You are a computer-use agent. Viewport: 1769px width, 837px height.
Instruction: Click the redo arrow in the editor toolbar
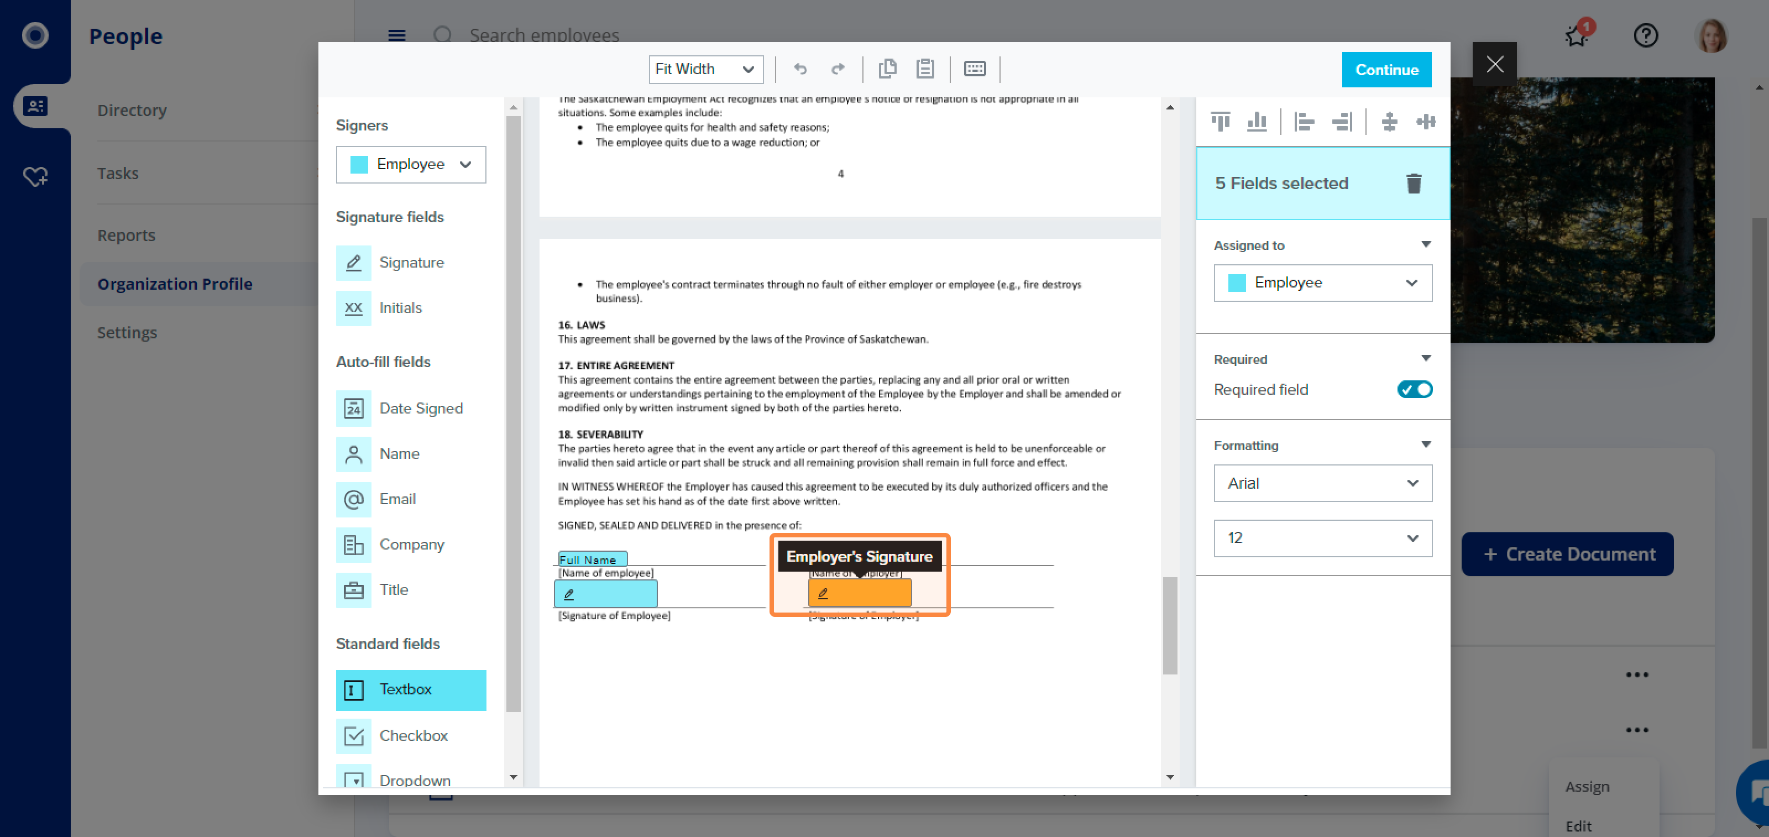pos(837,69)
